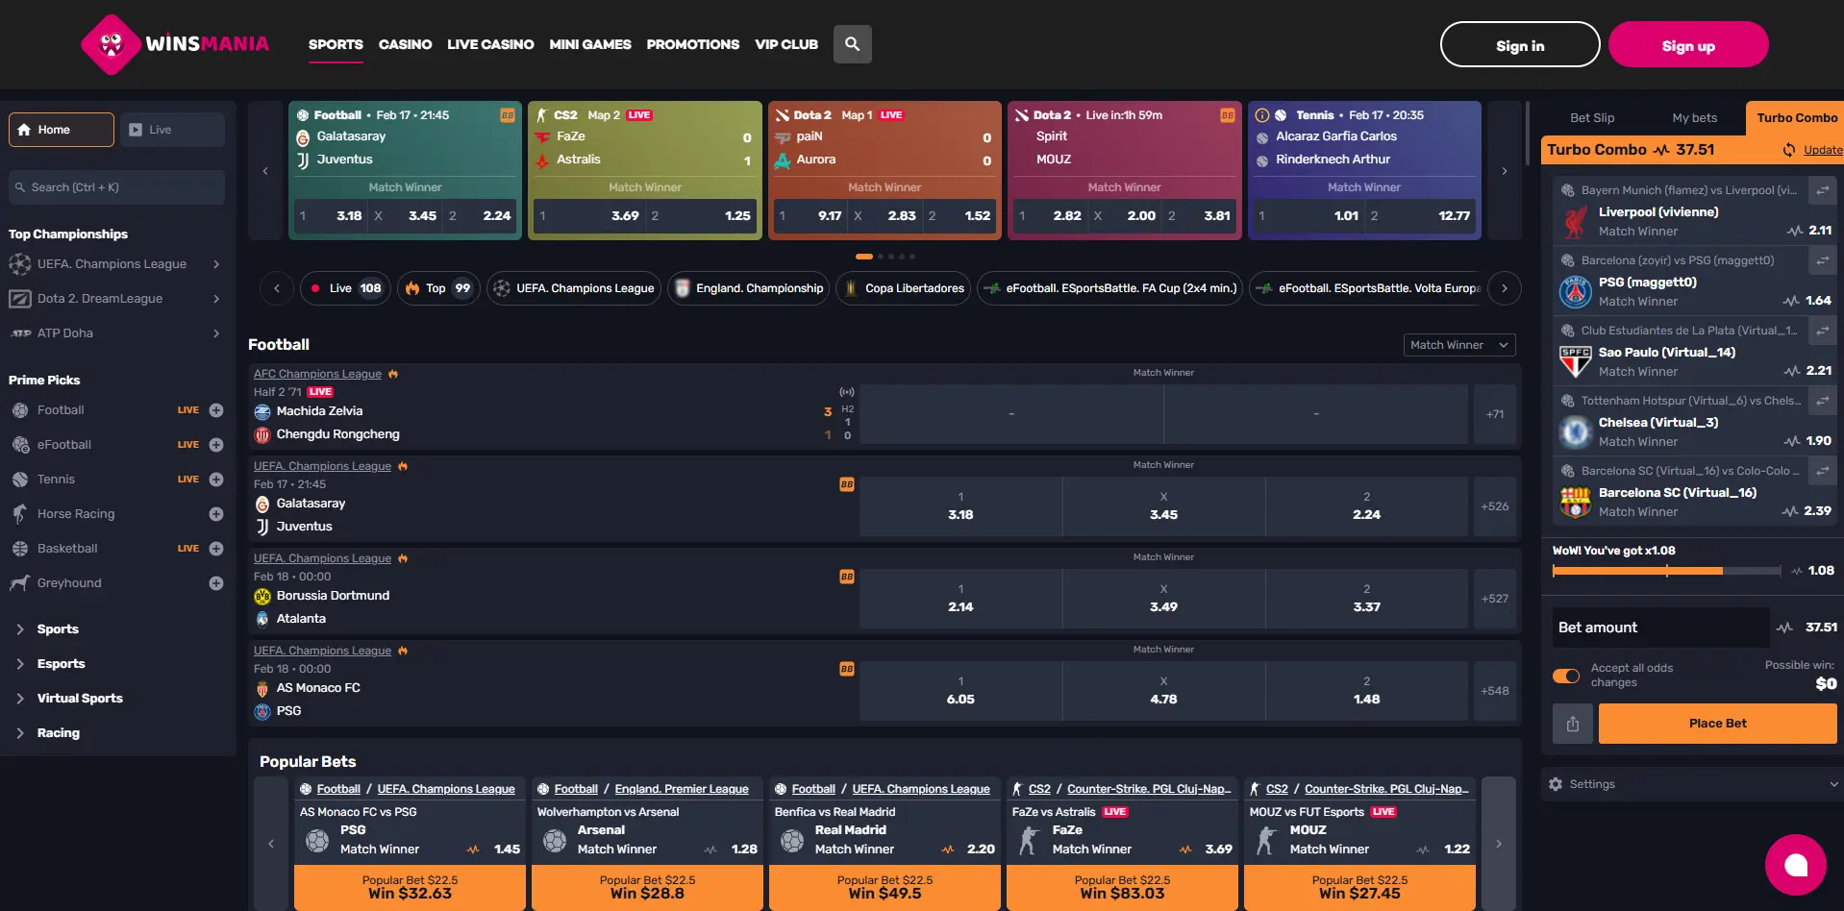
Task: Expand the Settings panel in bet slip
Action: (1691, 784)
